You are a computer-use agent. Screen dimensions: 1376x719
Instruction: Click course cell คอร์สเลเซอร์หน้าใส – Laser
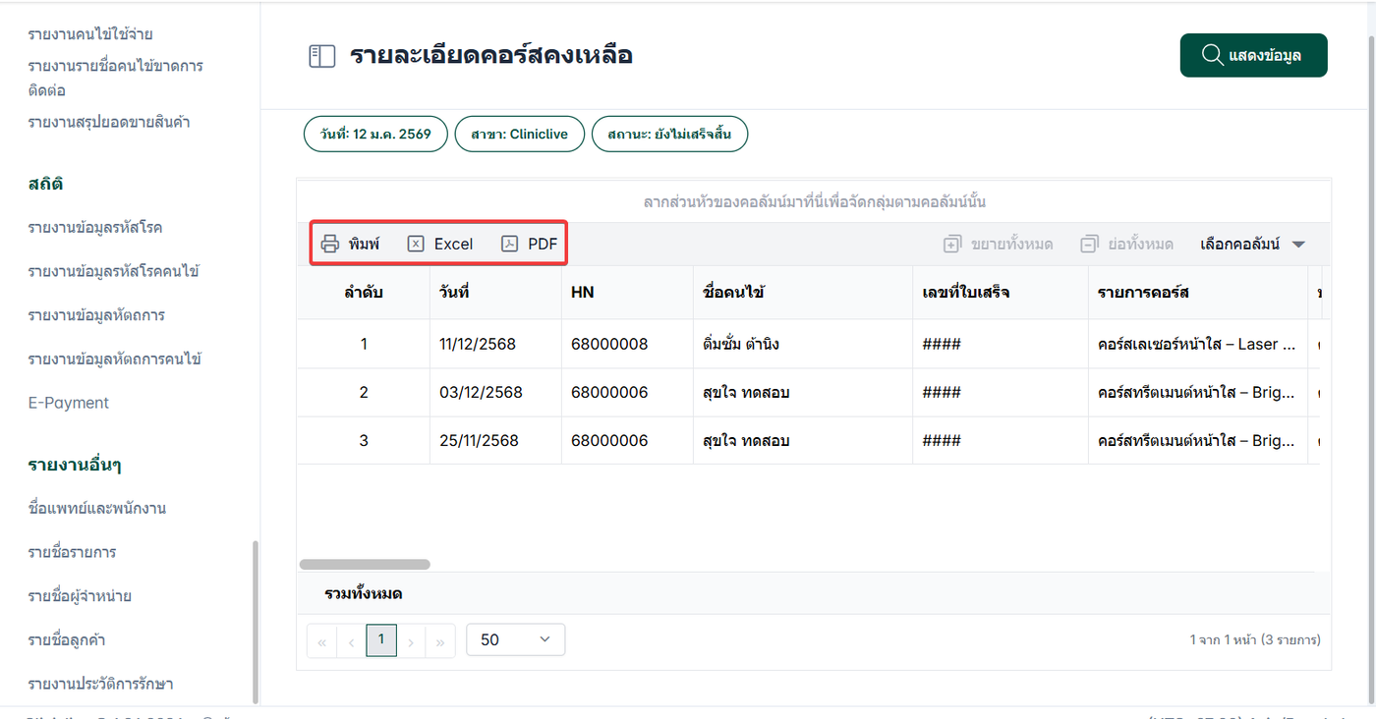point(1198,345)
